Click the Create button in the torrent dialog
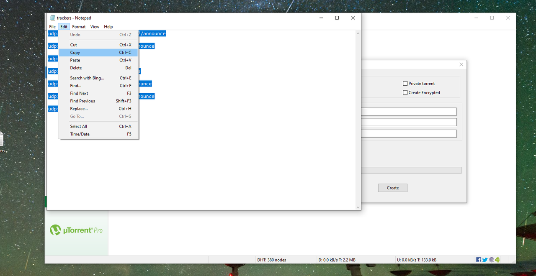 point(393,188)
